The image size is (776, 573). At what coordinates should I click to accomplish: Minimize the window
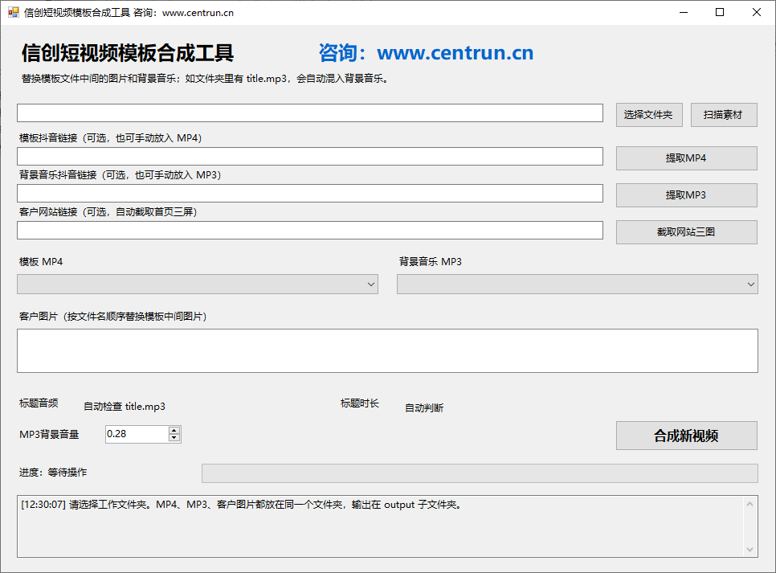684,12
